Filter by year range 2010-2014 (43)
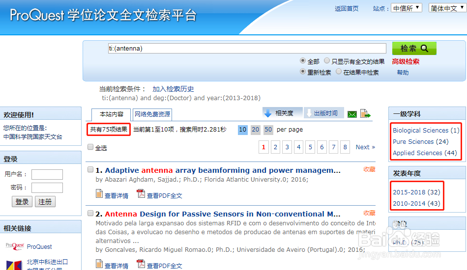The height and width of the screenshot is (270, 467). pyautogui.click(x=416, y=203)
